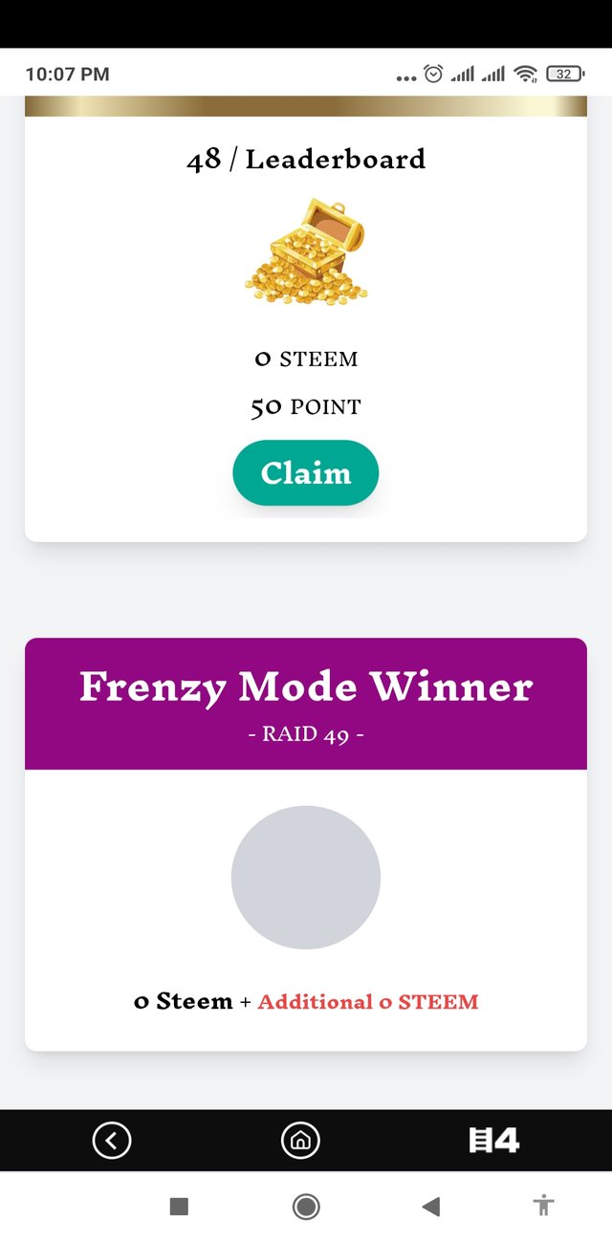Select the Frenzy Mode Winner header
The width and height of the screenshot is (612, 1242).
coord(306,687)
